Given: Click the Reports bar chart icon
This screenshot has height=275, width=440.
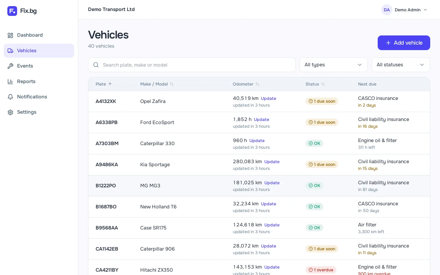Looking at the screenshot, I should pos(10,82).
